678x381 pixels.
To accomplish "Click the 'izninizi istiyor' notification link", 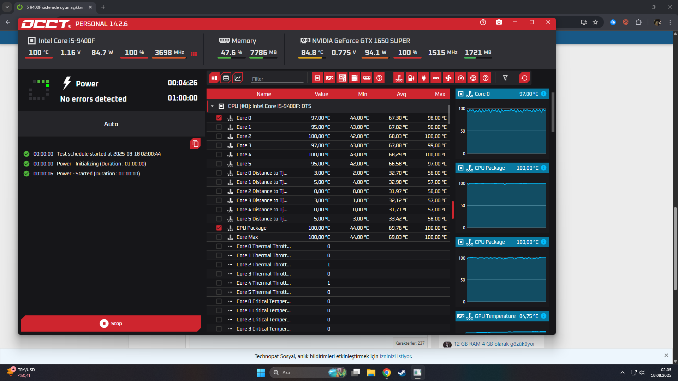I will pyautogui.click(x=395, y=356).
